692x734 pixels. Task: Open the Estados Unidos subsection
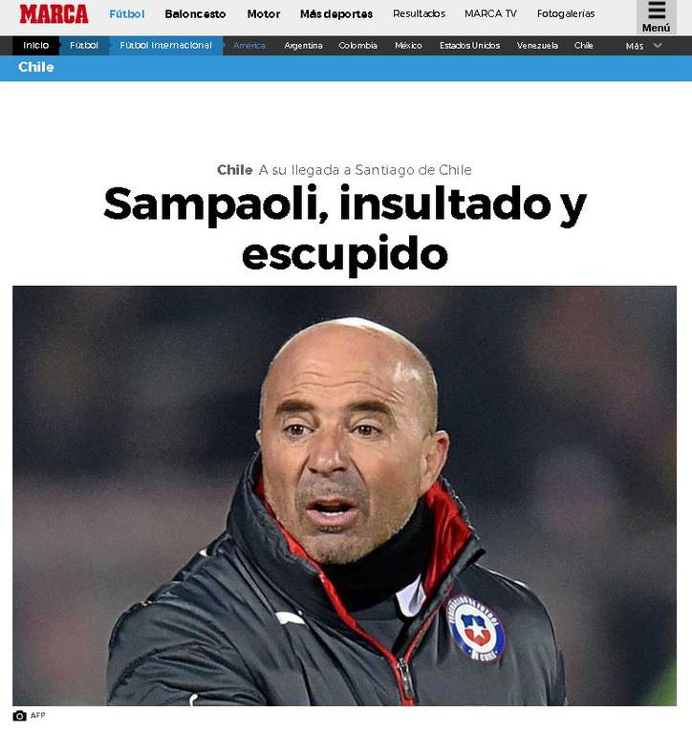469,46
